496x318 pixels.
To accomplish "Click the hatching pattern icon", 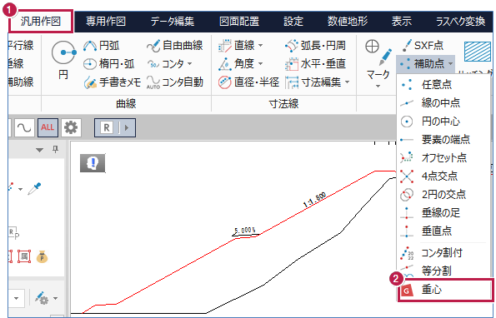I will tap(478, 52).
